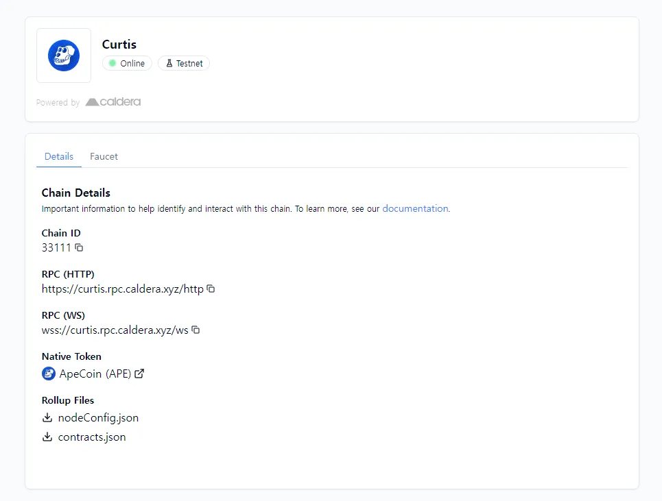Open the documentation link
The image size is (662, 501).
tap(415, 208)
